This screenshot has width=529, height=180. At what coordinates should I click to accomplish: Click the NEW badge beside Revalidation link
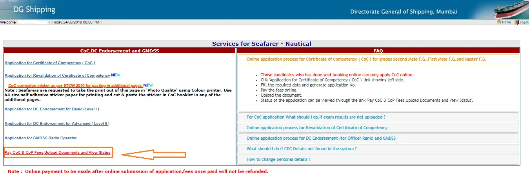pyautogui.click(x=115, y=75)
